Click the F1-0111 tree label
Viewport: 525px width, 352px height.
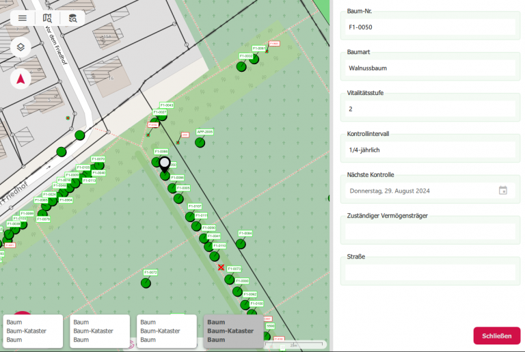(201, 216)
